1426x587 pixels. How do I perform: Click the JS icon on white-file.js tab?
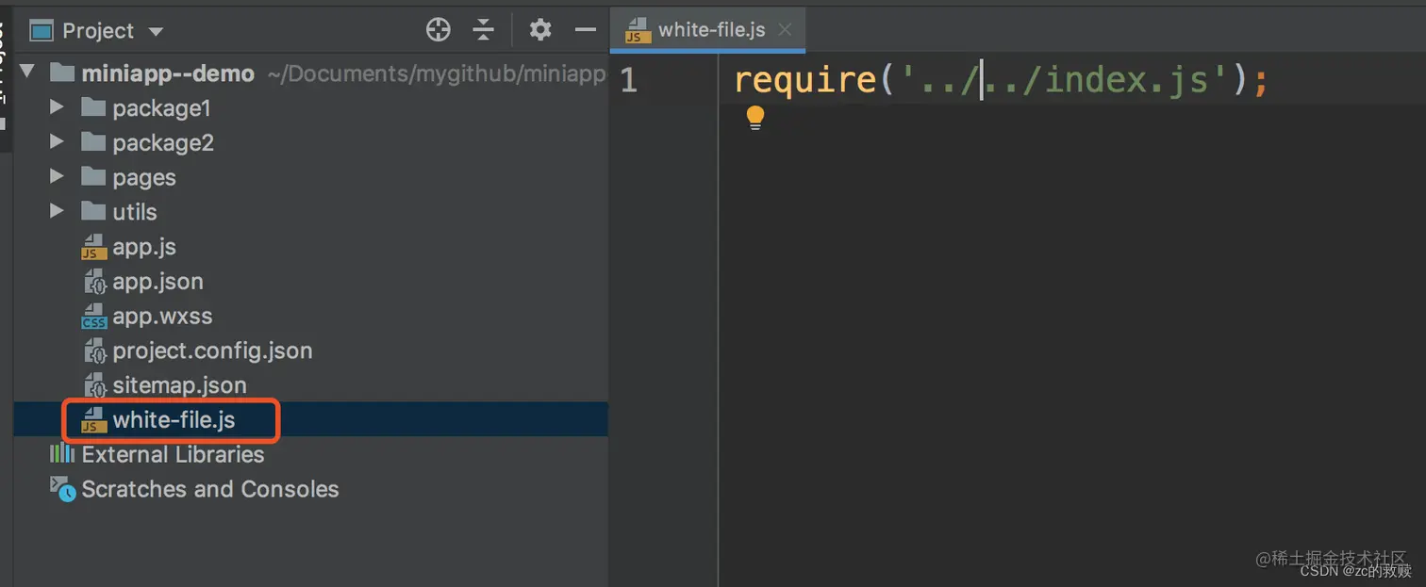[x=638, y=30]
